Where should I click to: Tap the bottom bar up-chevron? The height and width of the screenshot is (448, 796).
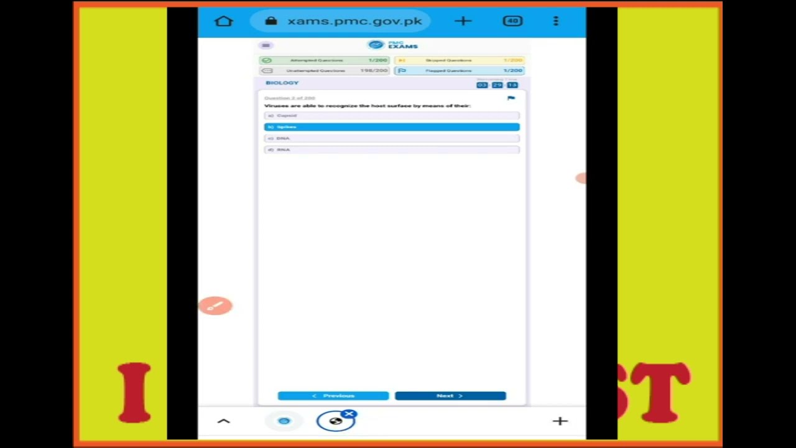224,421
